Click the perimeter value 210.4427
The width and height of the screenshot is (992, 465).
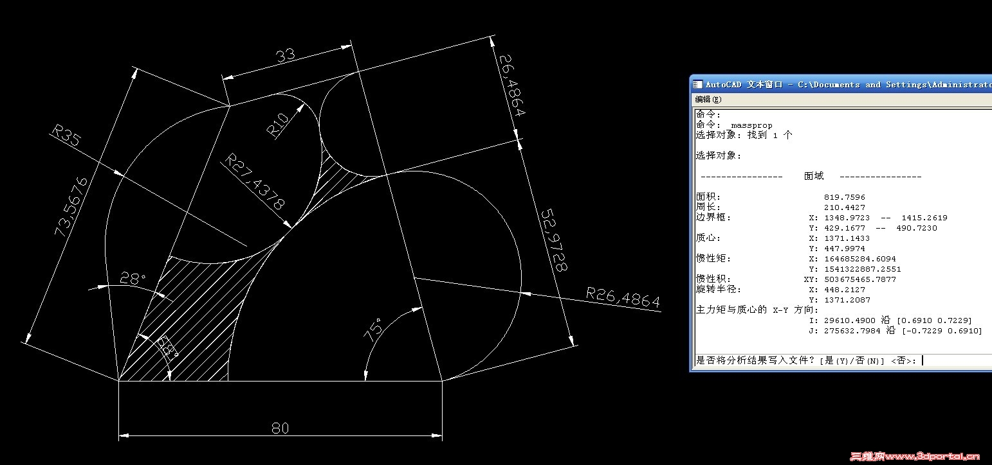pyautogui.click(x=845, y=207)
